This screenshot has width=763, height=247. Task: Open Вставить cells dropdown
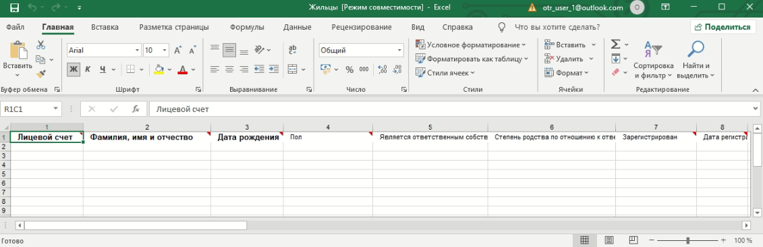click(x=570, y=45)
